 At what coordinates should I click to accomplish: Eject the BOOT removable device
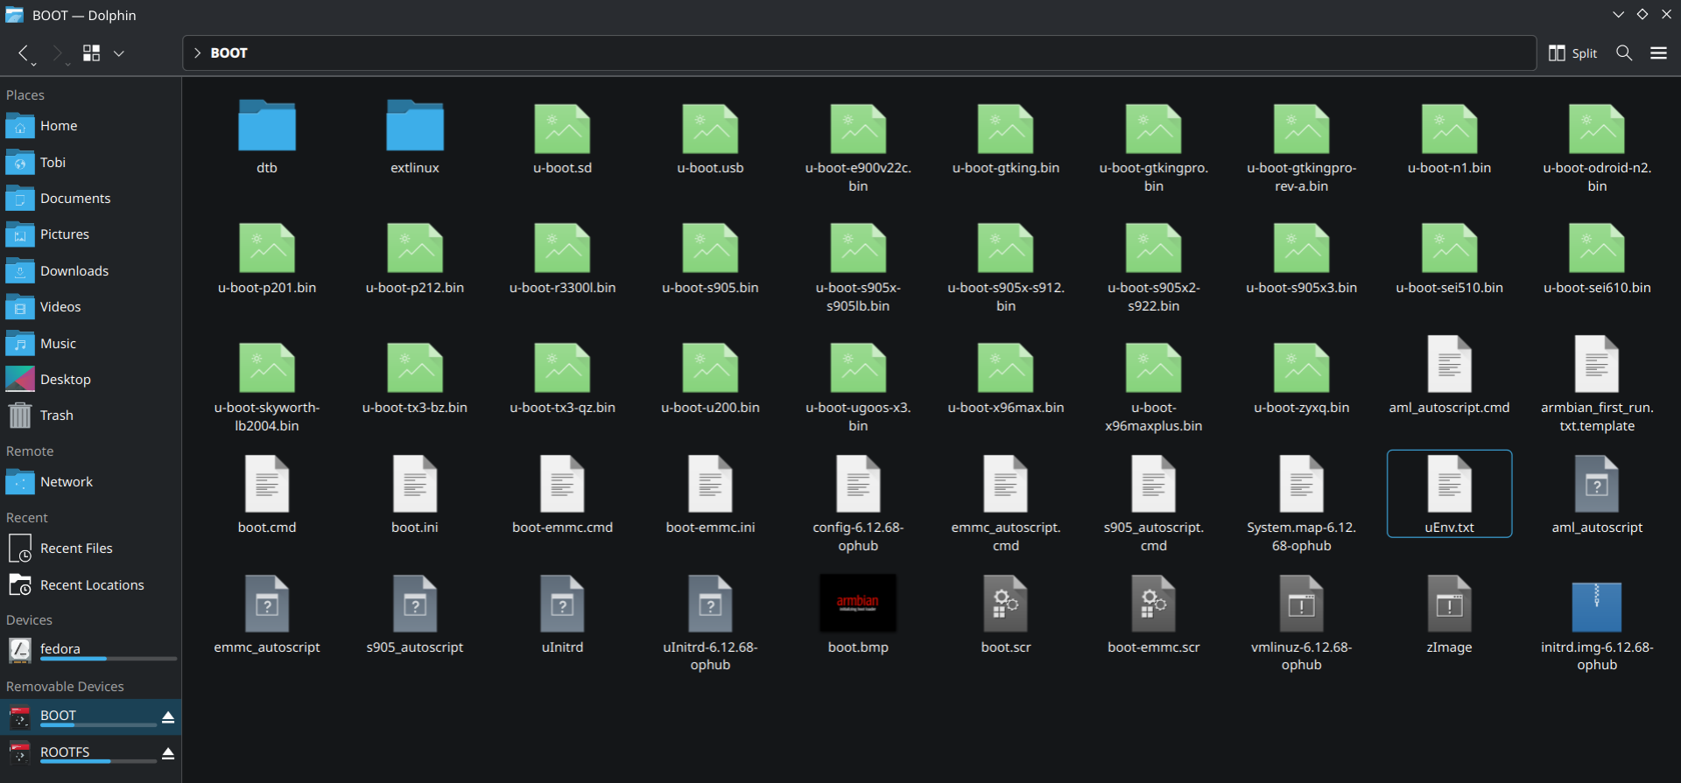(x=168, y=717)
